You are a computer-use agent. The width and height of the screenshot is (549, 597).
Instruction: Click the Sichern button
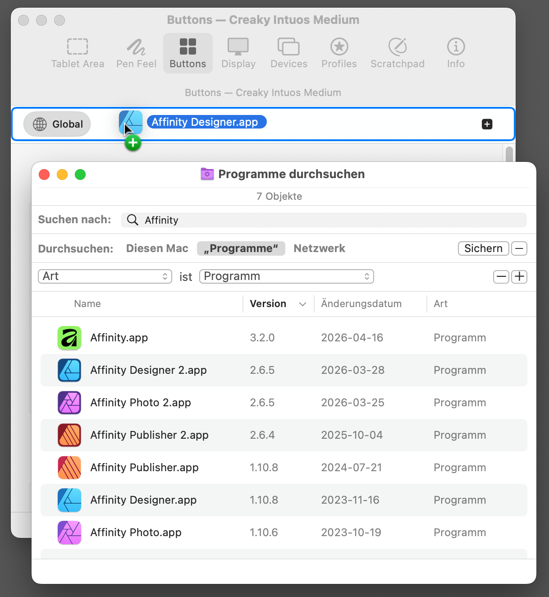tap(484, 248)
